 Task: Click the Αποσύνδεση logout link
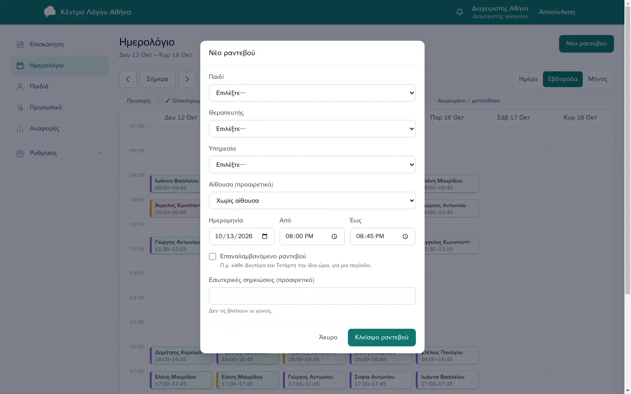(557, 12)
